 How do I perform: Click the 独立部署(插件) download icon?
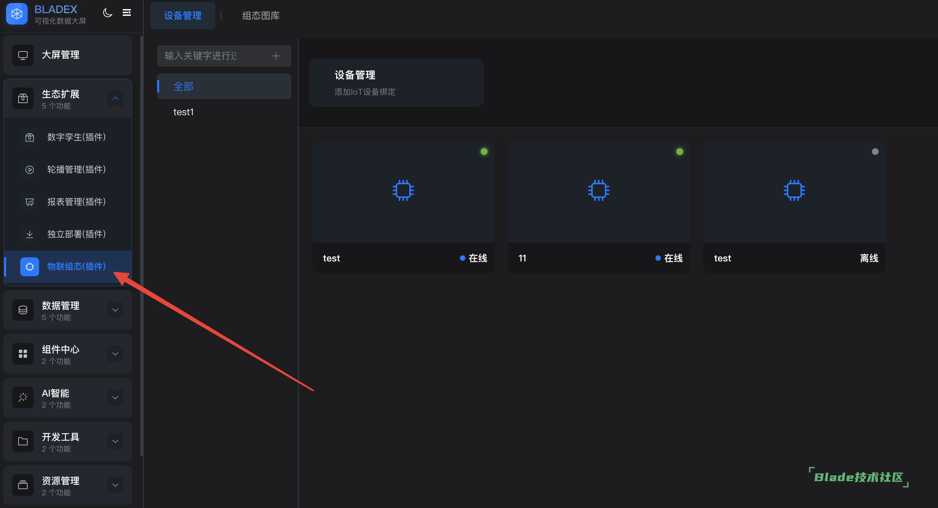point(29,234)
